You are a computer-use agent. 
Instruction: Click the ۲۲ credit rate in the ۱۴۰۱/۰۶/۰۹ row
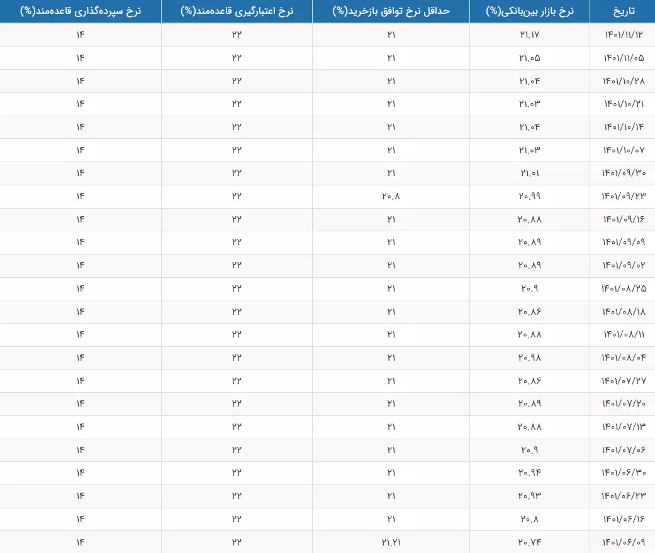coord(237,542)
